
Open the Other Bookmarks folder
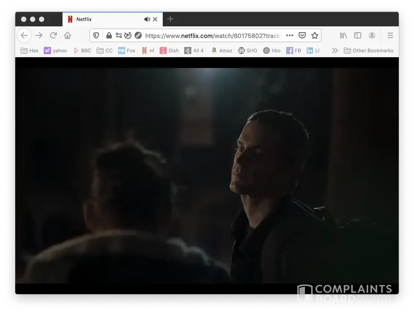point(368,51)
